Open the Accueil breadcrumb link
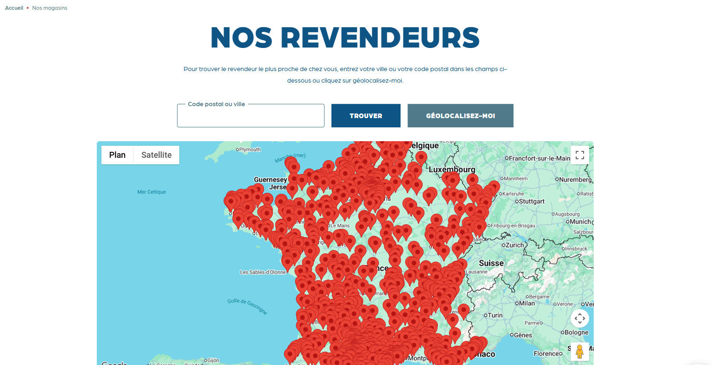The image size is (726, 365). click(14, 8)
